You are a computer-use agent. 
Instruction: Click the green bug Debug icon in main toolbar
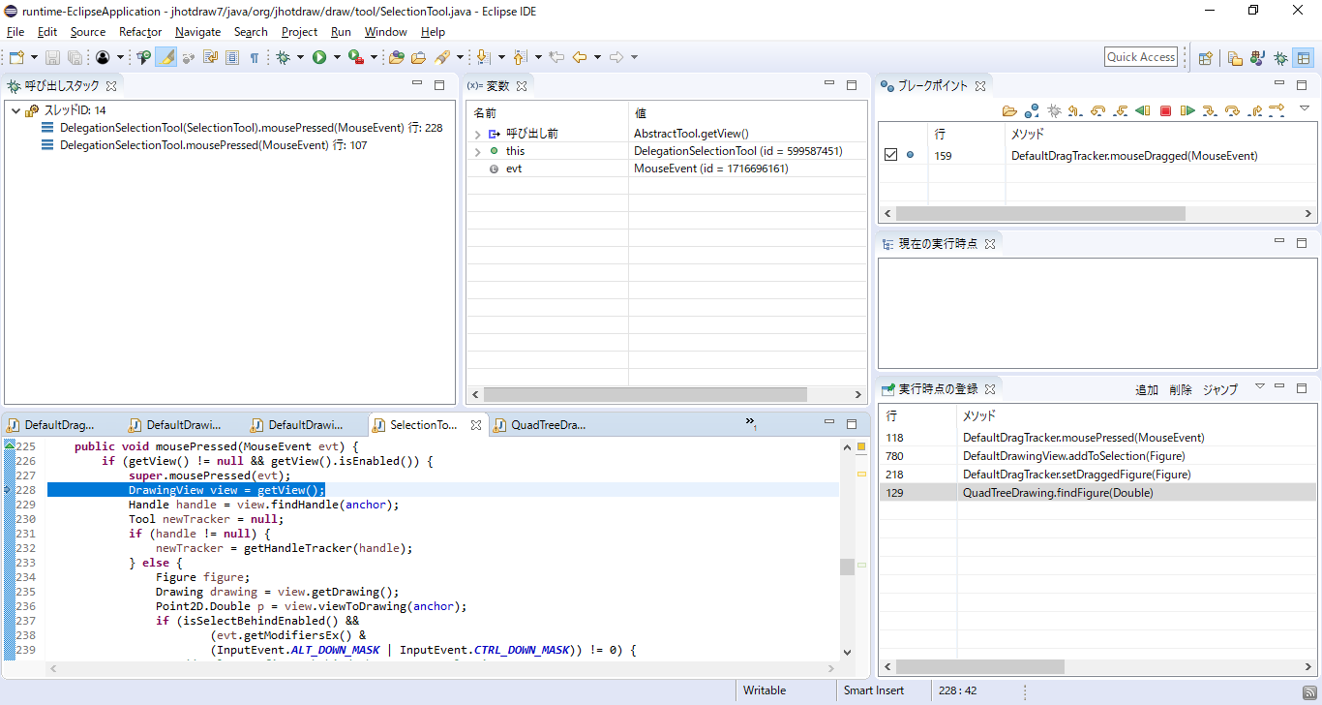pyautogui.click(x=284, y=57)
